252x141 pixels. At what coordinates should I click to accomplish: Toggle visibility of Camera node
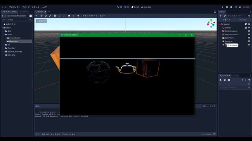pyautogui.click(x=249, y=41)
